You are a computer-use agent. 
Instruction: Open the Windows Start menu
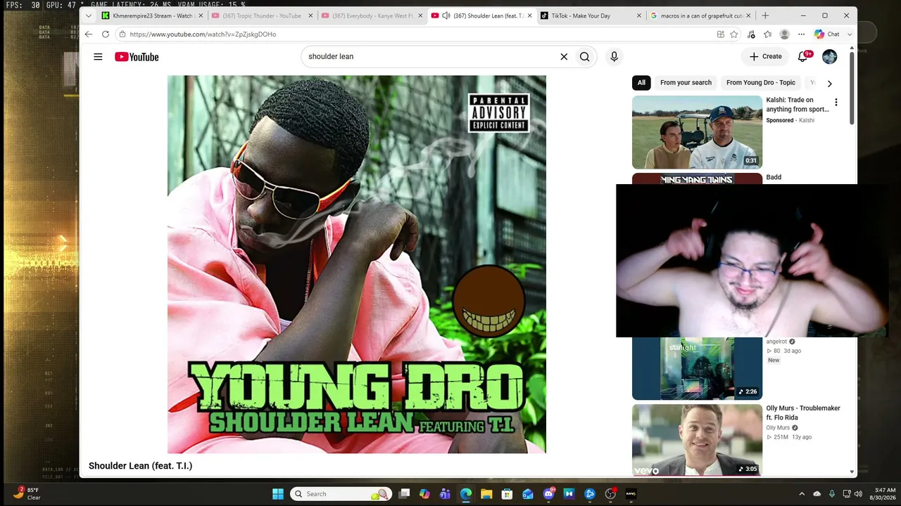click(278, 494)
